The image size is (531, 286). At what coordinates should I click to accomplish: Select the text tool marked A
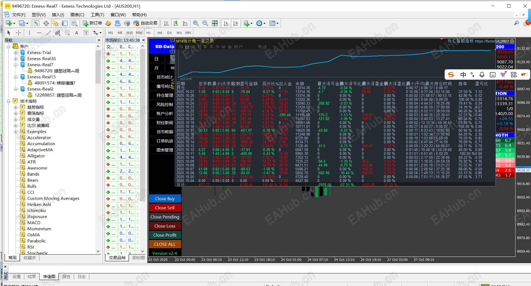tap(77, 32)
